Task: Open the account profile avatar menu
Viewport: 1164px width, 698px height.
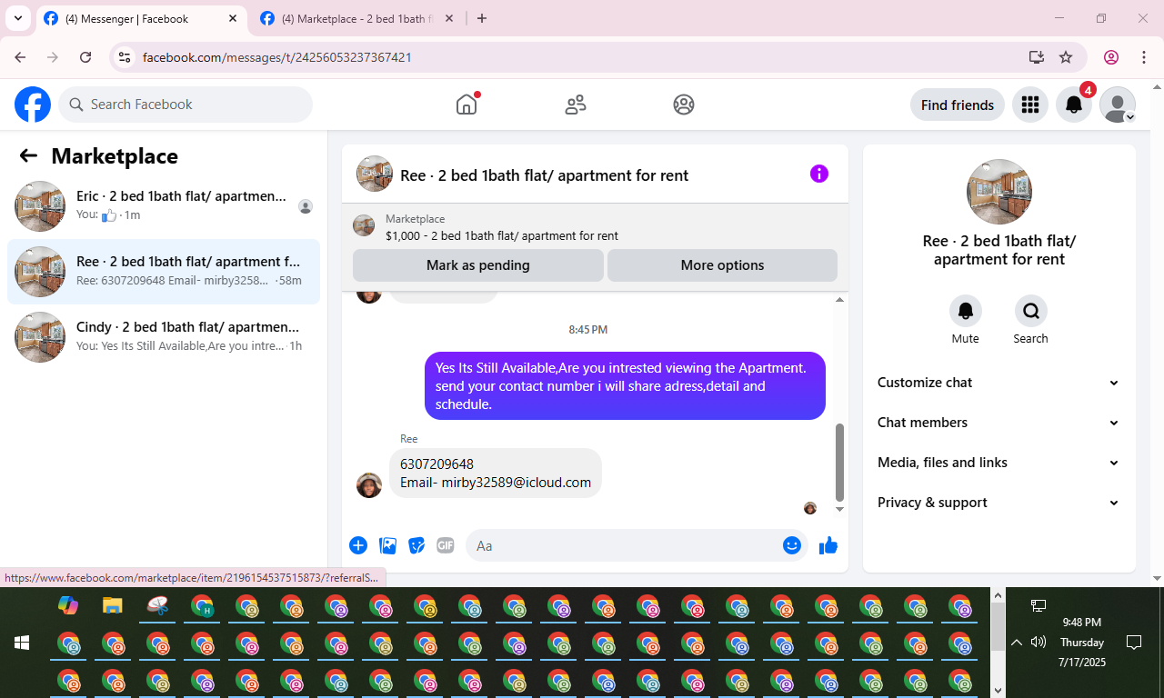Action: point(1118,105)
